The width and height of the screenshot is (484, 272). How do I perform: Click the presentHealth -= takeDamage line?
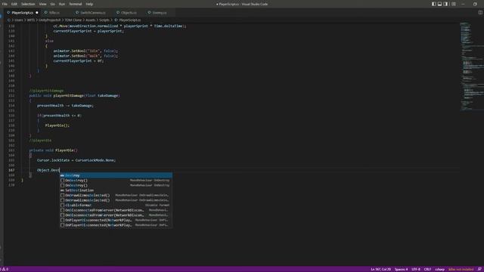pos(65,106)
